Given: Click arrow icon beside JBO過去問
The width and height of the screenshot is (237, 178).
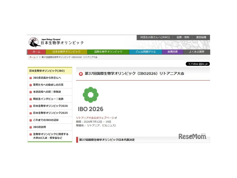Looking at the screenshot, I should click(x=30, y=127).
